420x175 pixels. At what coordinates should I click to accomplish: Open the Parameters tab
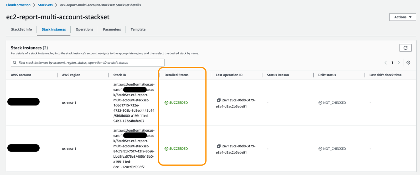111,29
